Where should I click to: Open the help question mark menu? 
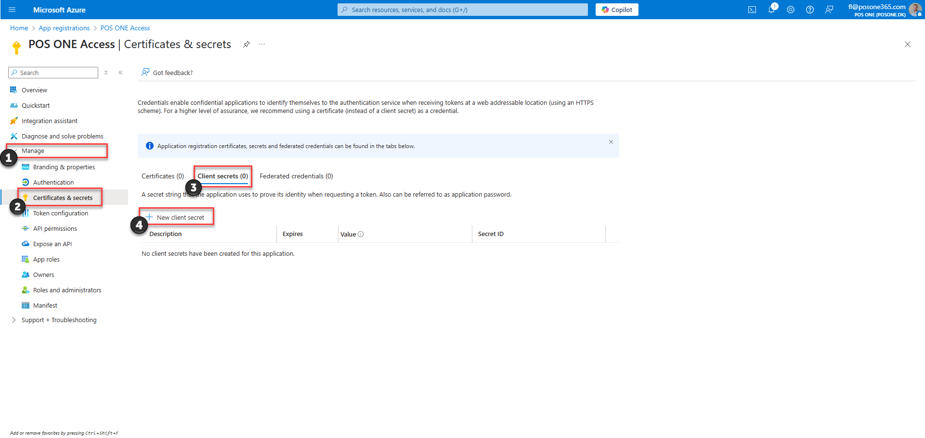click(810, 10)
